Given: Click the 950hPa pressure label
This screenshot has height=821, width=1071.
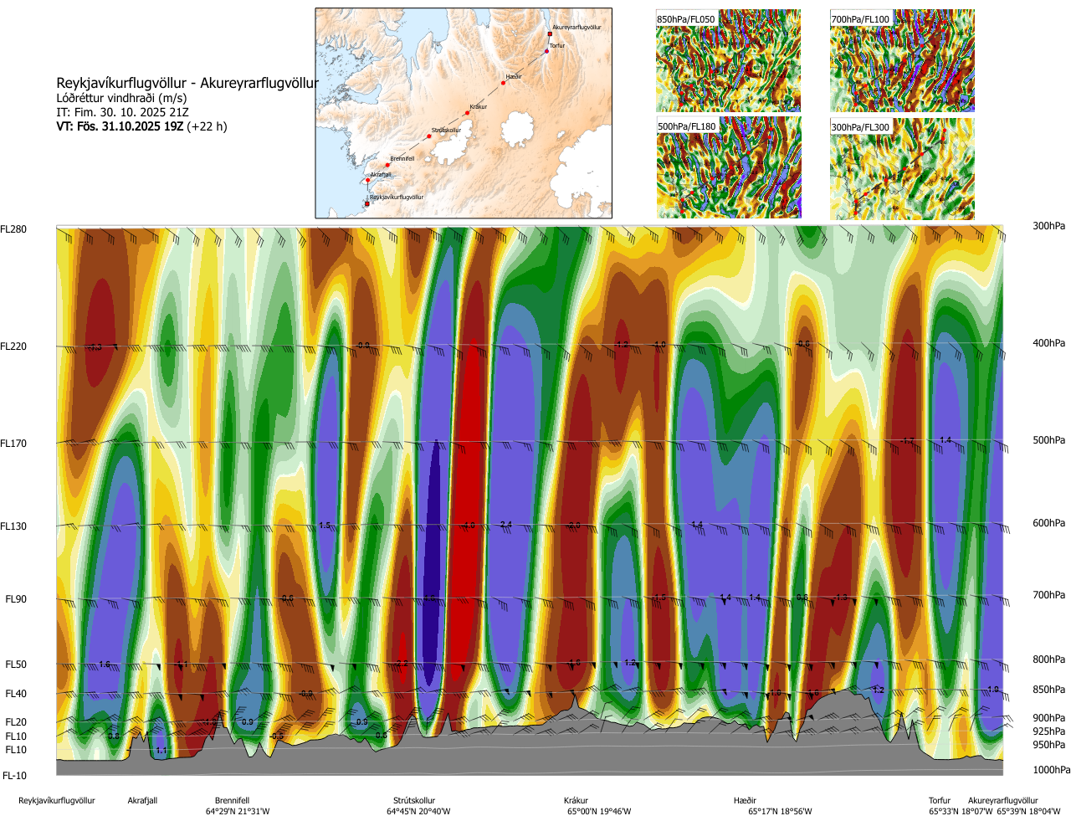Looking at the screenshot, I should (x=1048, y=745).
